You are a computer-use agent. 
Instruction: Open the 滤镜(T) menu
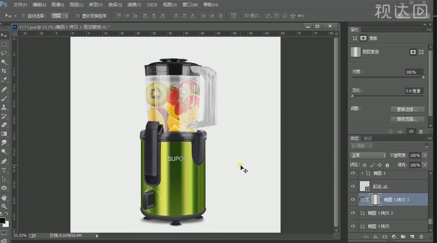pyautogui.click(x=134, y=5)
